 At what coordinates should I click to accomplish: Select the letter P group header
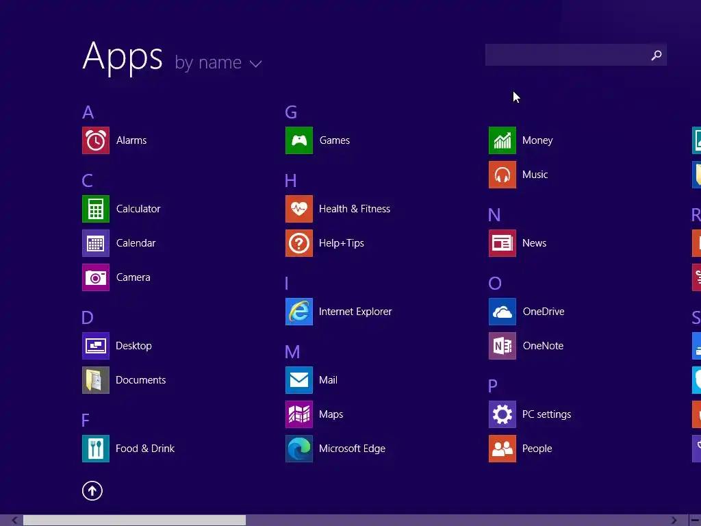coord(493,386)
